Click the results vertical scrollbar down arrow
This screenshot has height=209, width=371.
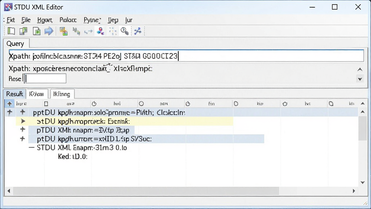click(362, 182)
